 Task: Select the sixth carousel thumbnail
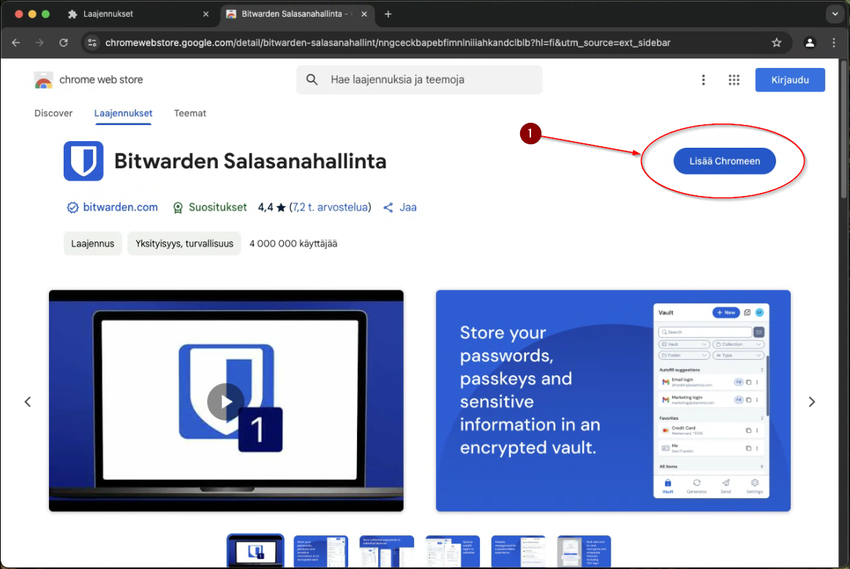(x=584, y=551)
